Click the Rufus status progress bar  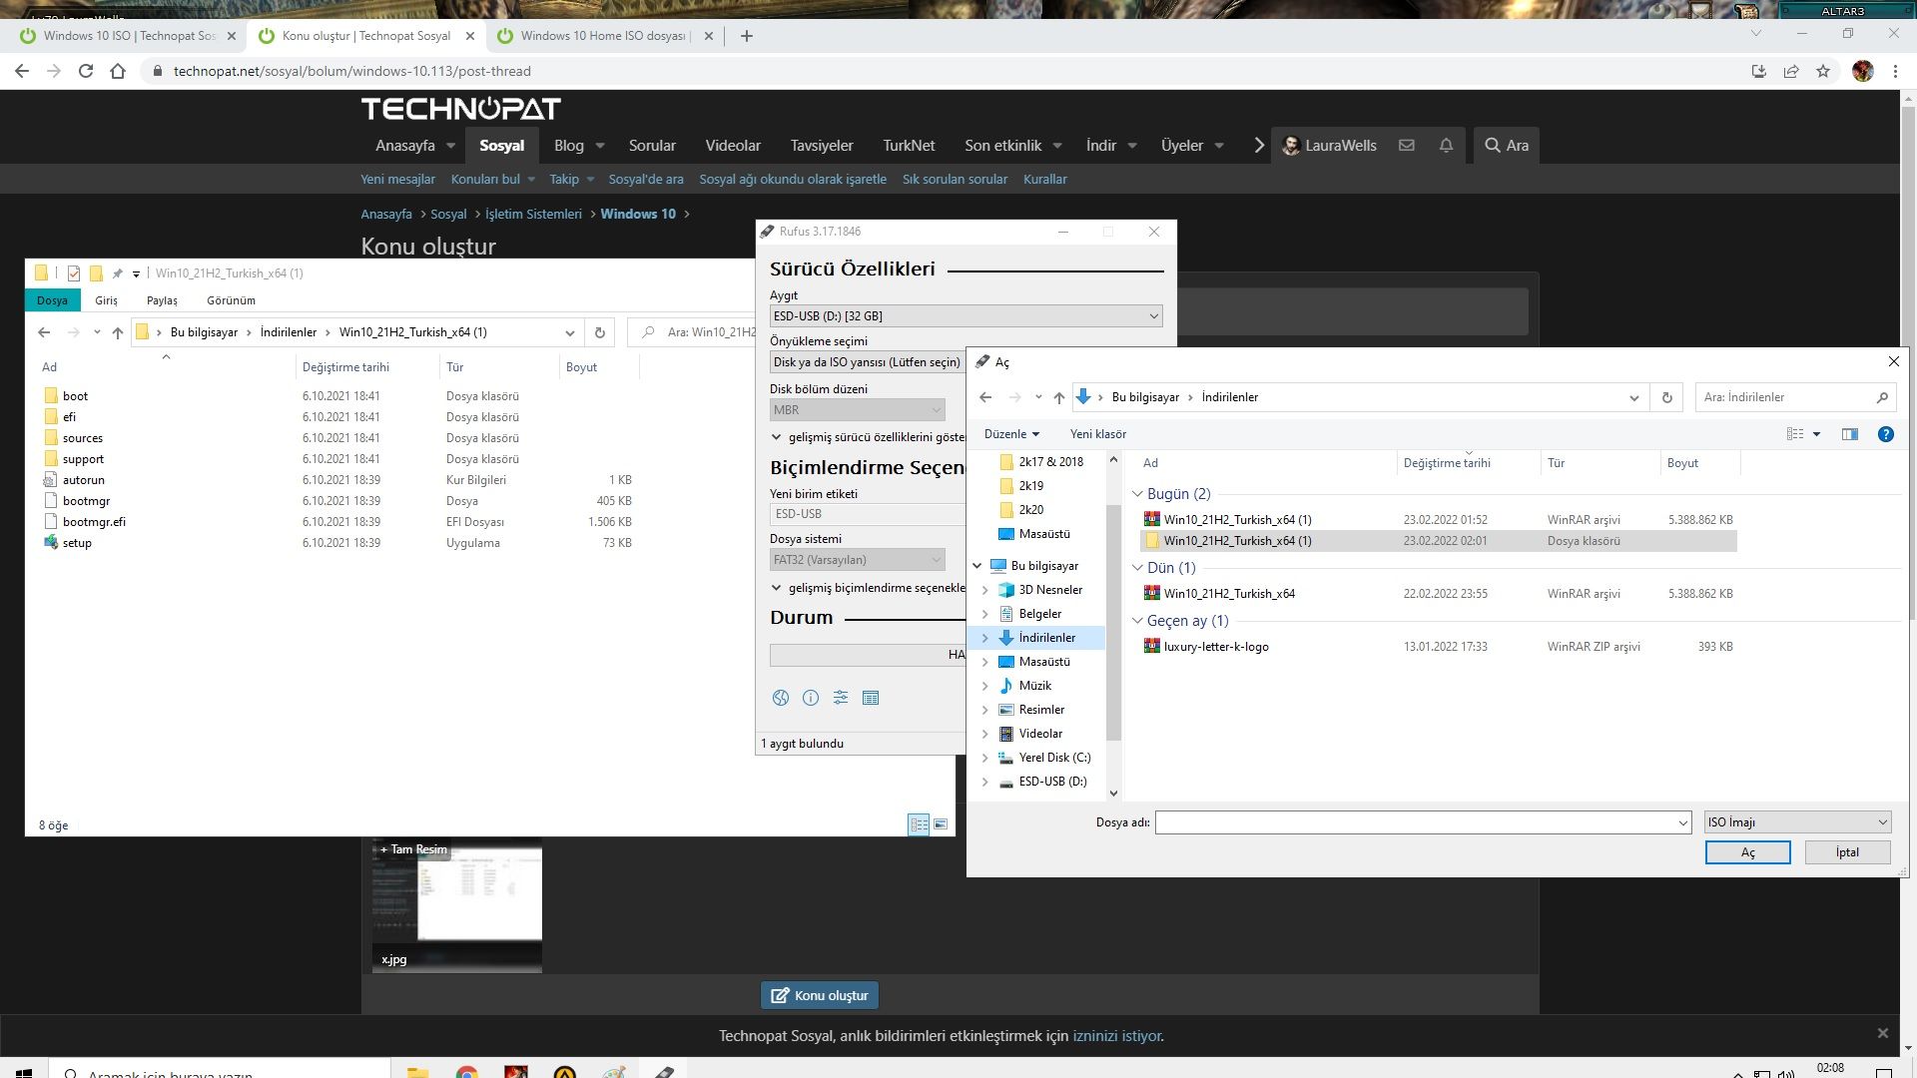click(x=865, y=655)
